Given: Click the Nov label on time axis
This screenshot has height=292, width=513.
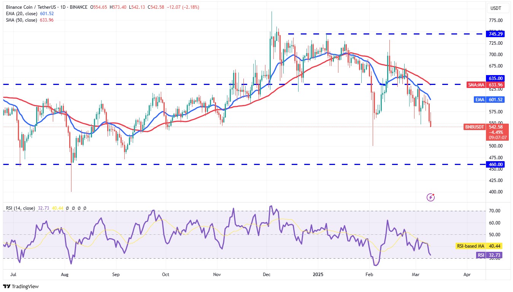Looking at the screenshot, I should click(217, 274).
